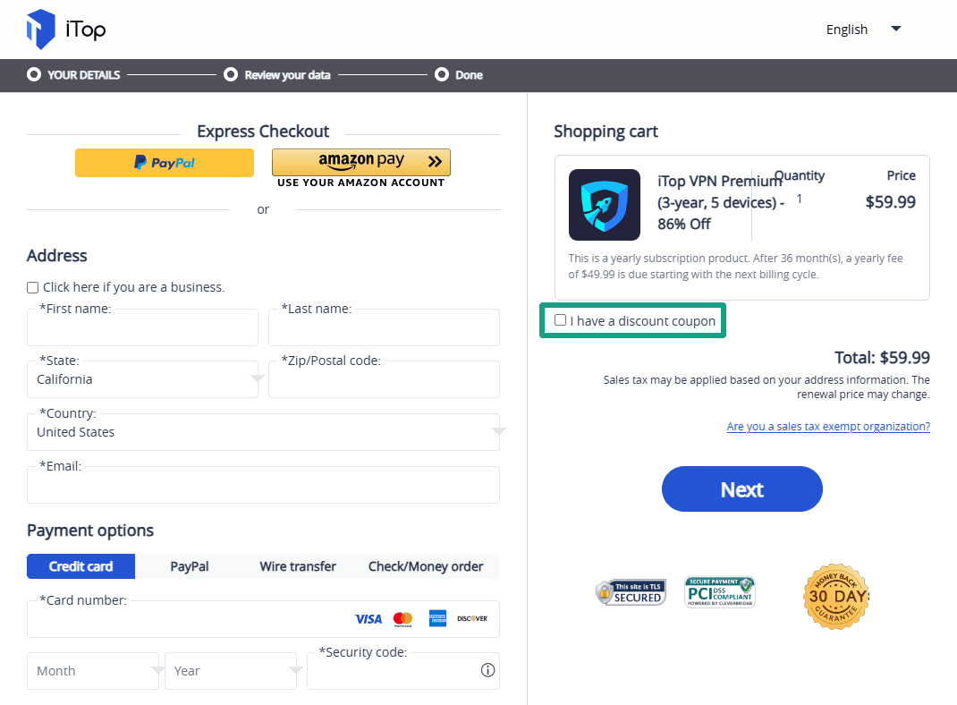
Task: Click the 'Address' heading
Action: click(x=56, y=256)
